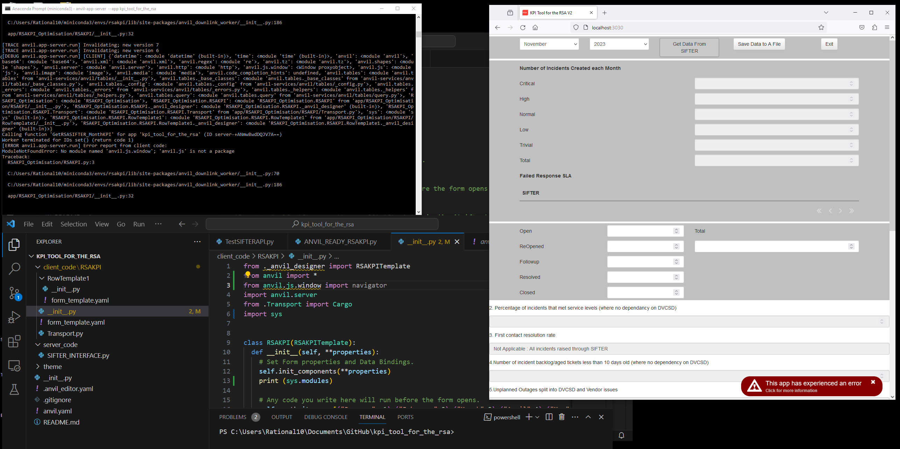The image size is (900, 449).
Task: Open the VS Code Explorer view icon
Action: [14, 245]
